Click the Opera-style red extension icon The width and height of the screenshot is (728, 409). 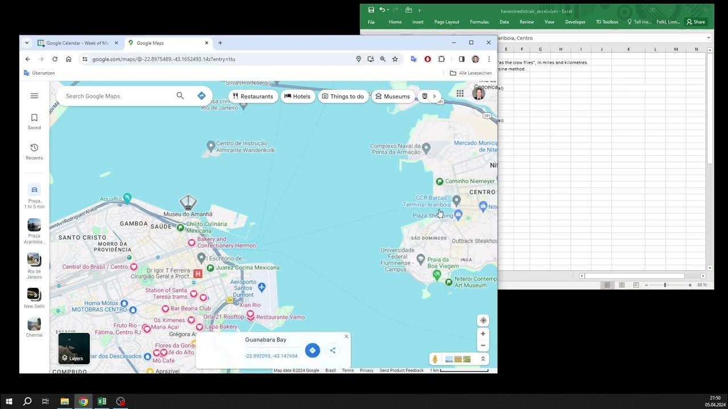click(x=428, y=59)
